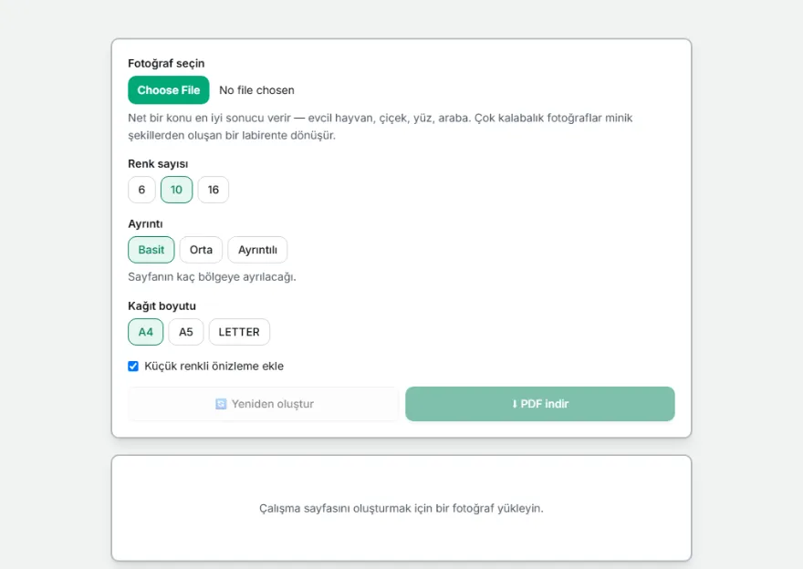This screenshot has height=569, width=803.
Task: Select A4 paper size
Action: [146, 332]
